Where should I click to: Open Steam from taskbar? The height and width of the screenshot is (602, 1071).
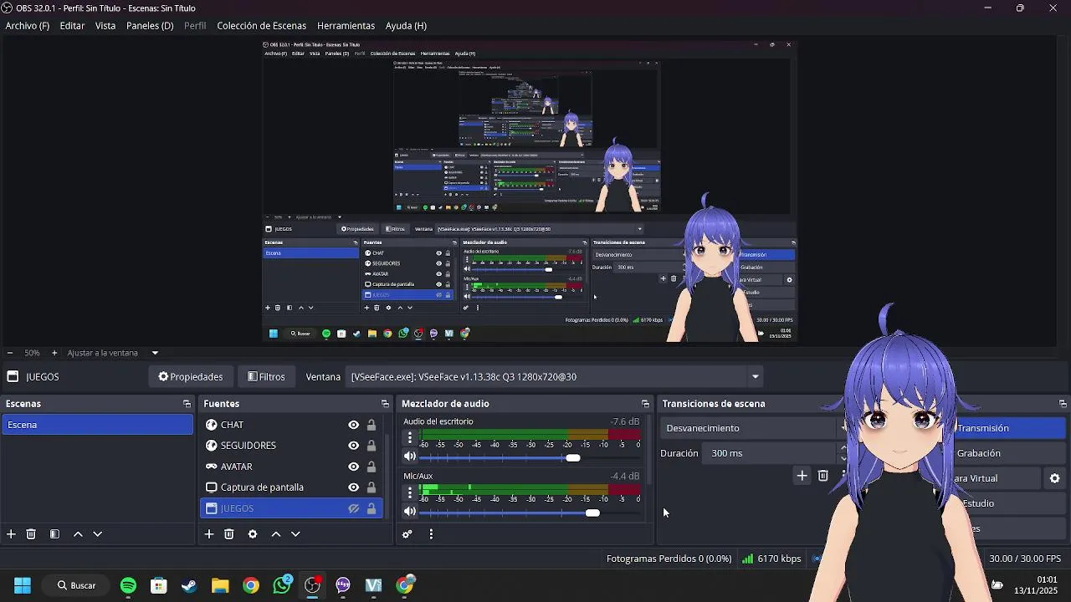click(189, 585)
